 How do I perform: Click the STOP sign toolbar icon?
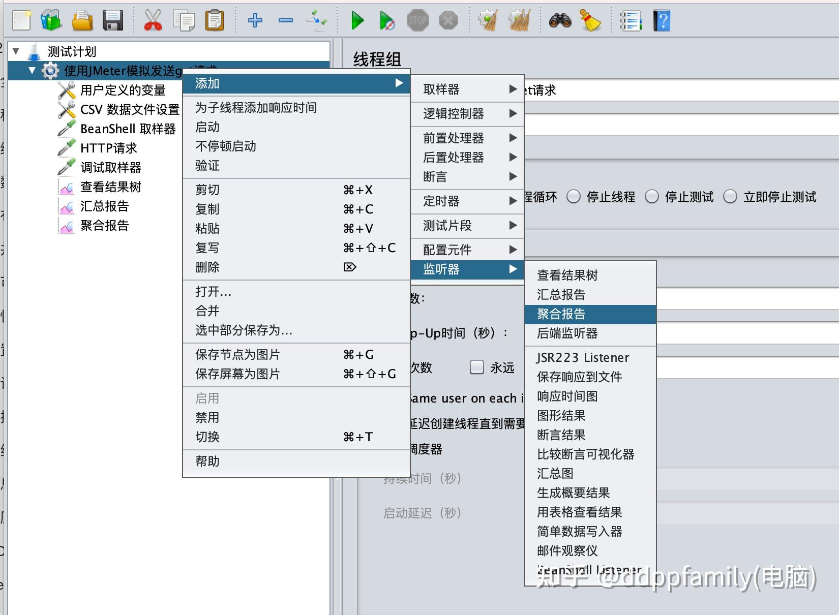pyautogui.click(x=417, y=20)
